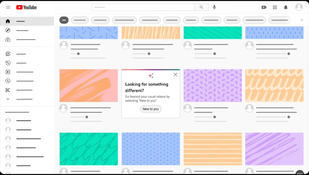Open first subscription channel avatar in sidebar

pyautogui.click(x=8, y=121)
